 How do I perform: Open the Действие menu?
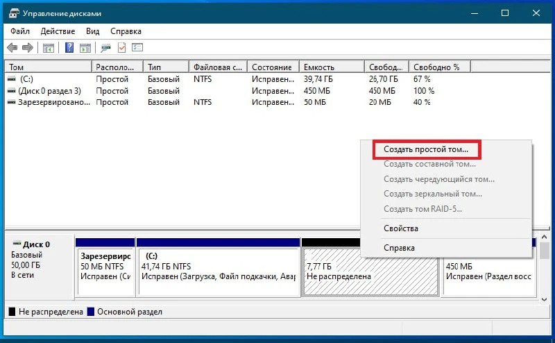[x=58, y=31]
